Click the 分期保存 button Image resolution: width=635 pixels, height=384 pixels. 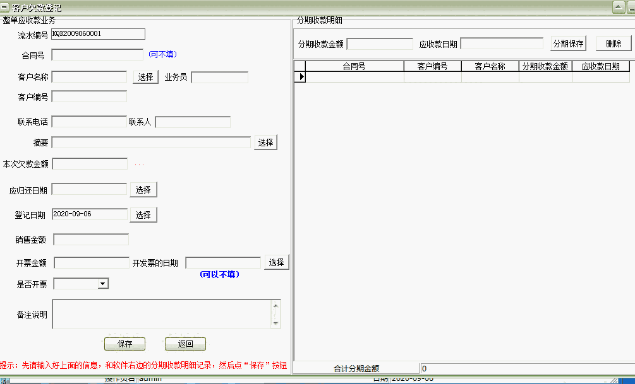(569, 43)
